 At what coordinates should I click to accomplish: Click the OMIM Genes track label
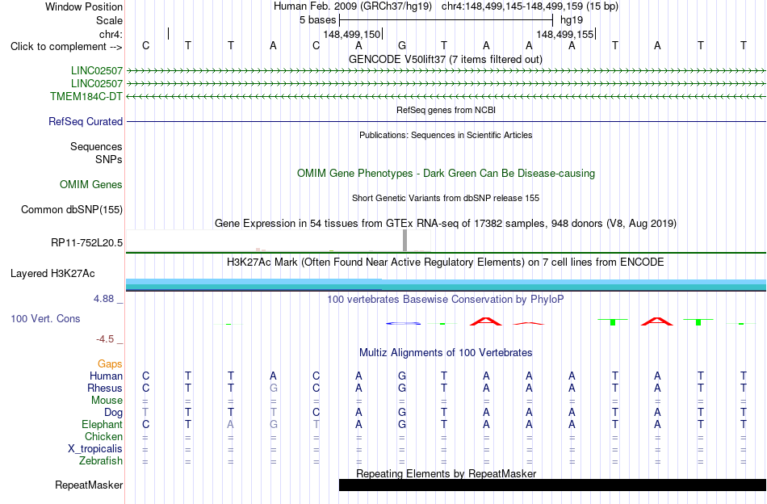pyautogui.click(x=91, y=184)
